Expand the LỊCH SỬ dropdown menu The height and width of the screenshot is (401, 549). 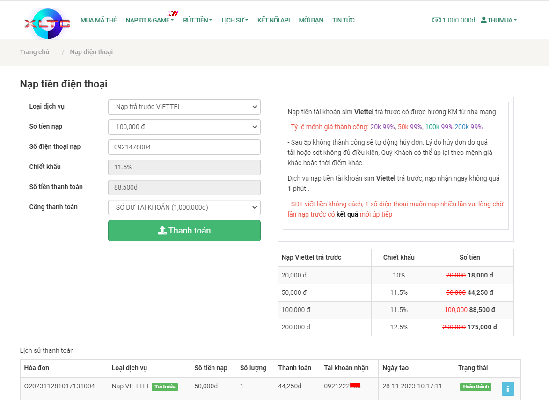[235, 20]
